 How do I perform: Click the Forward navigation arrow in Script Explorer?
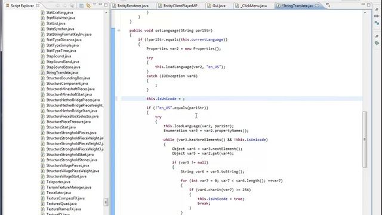coord(65,5)
